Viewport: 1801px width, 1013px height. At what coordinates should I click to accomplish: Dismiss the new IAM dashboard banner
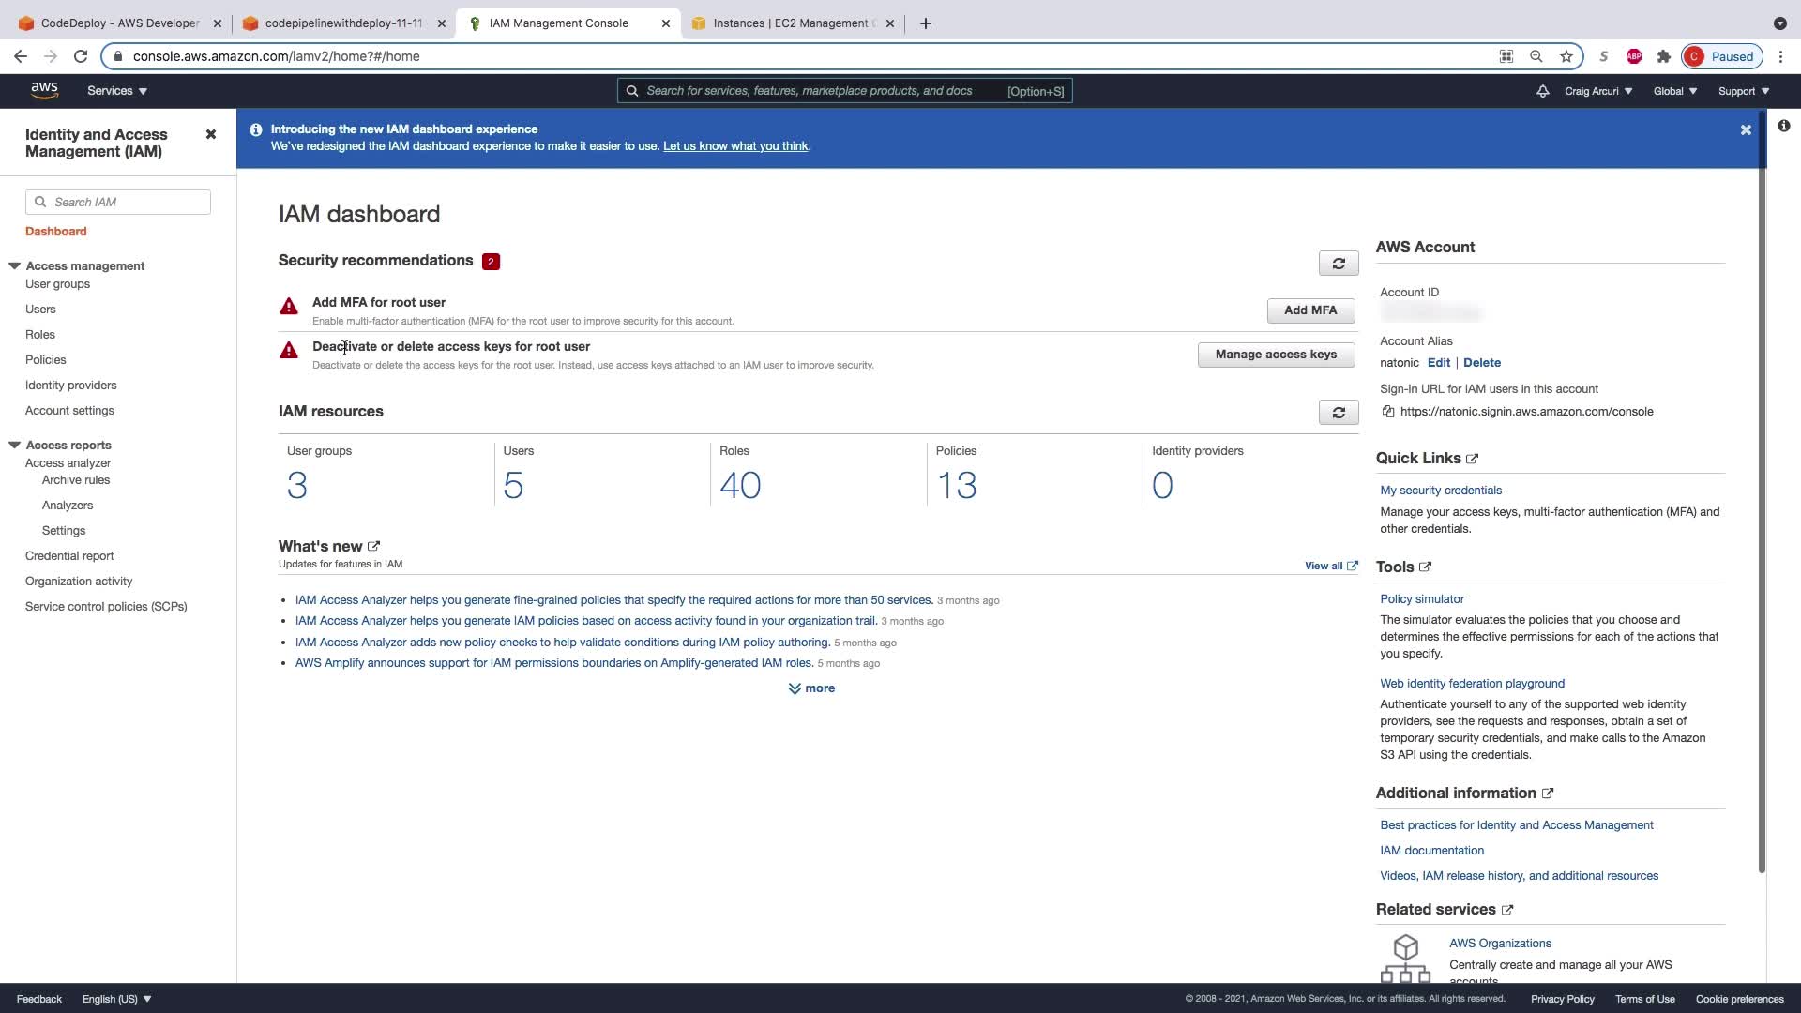(1746, 130)
